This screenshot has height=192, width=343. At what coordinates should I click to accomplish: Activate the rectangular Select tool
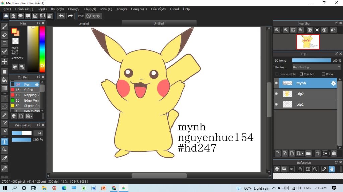[5, 98]
